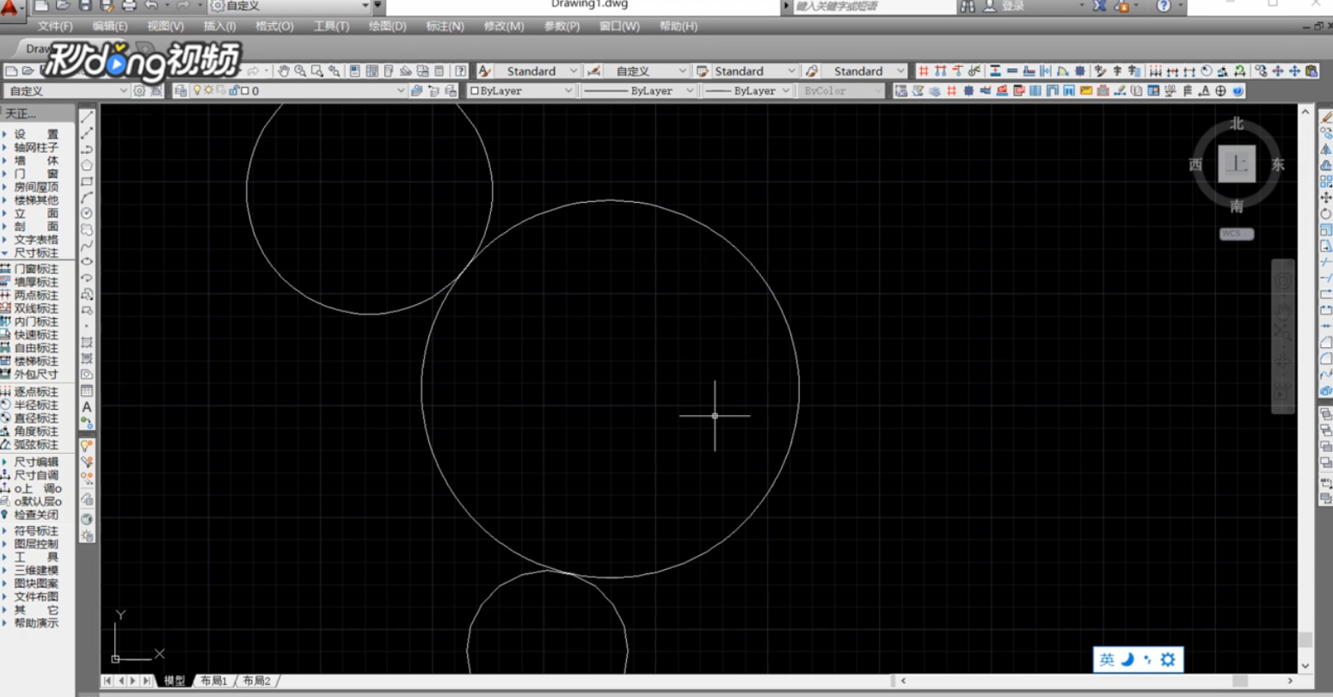Click the Zoom Realtime magnifier icon
The image size is (1333, 697).
point(300,71)
